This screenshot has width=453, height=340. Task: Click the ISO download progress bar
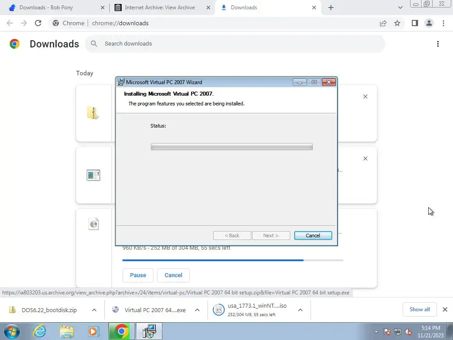(x=233, y=260)
